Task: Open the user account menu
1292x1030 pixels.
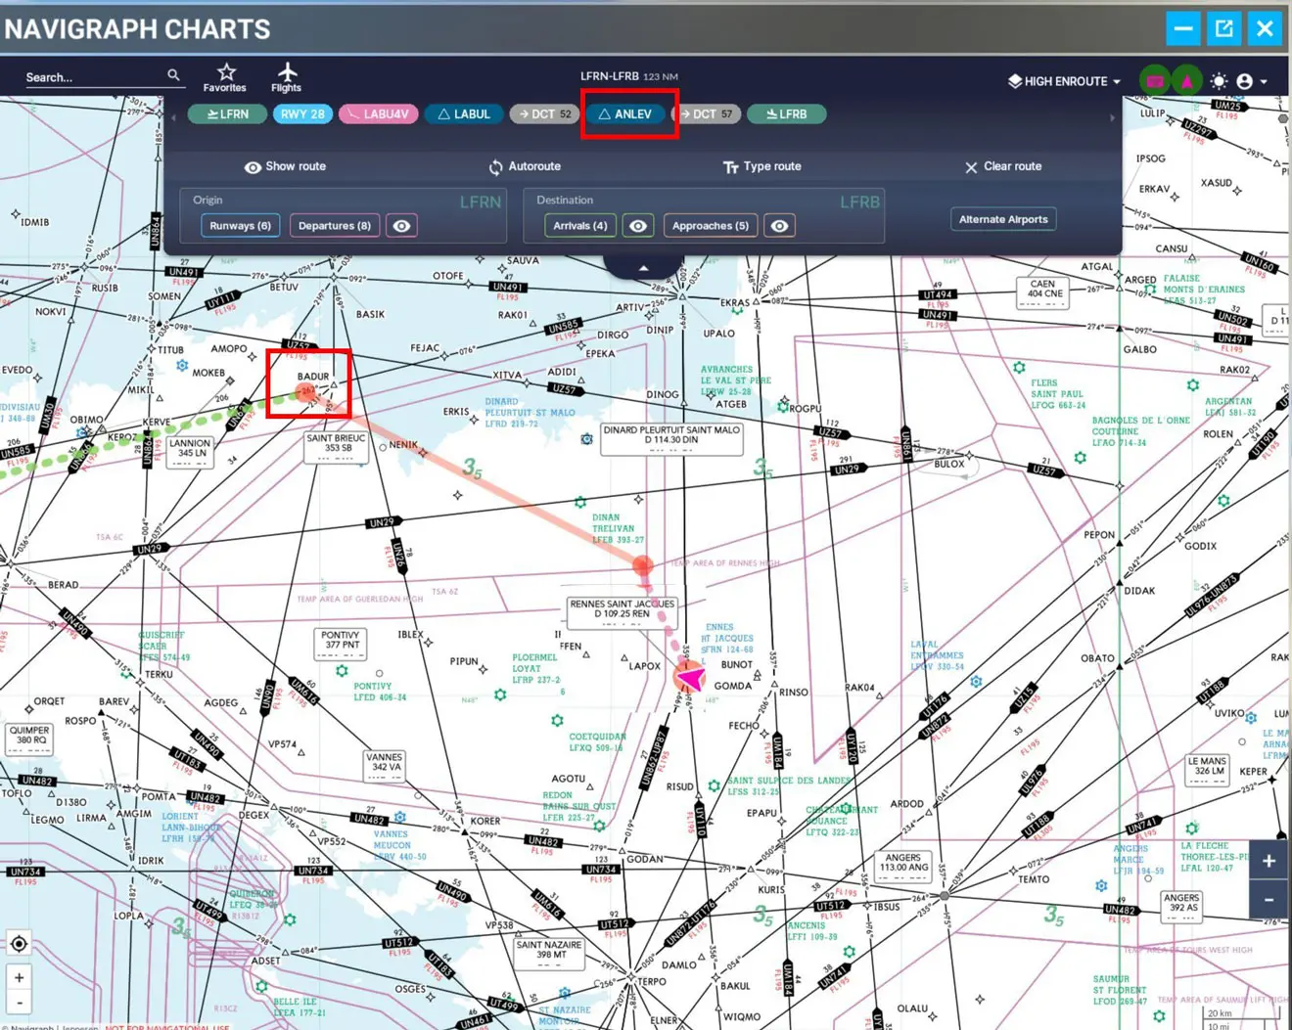Action: 1251,81
